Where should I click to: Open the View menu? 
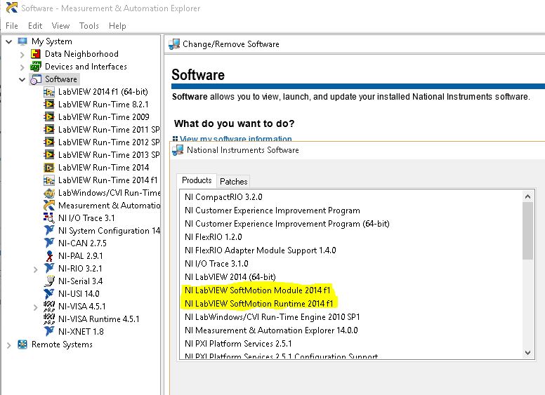60,26
